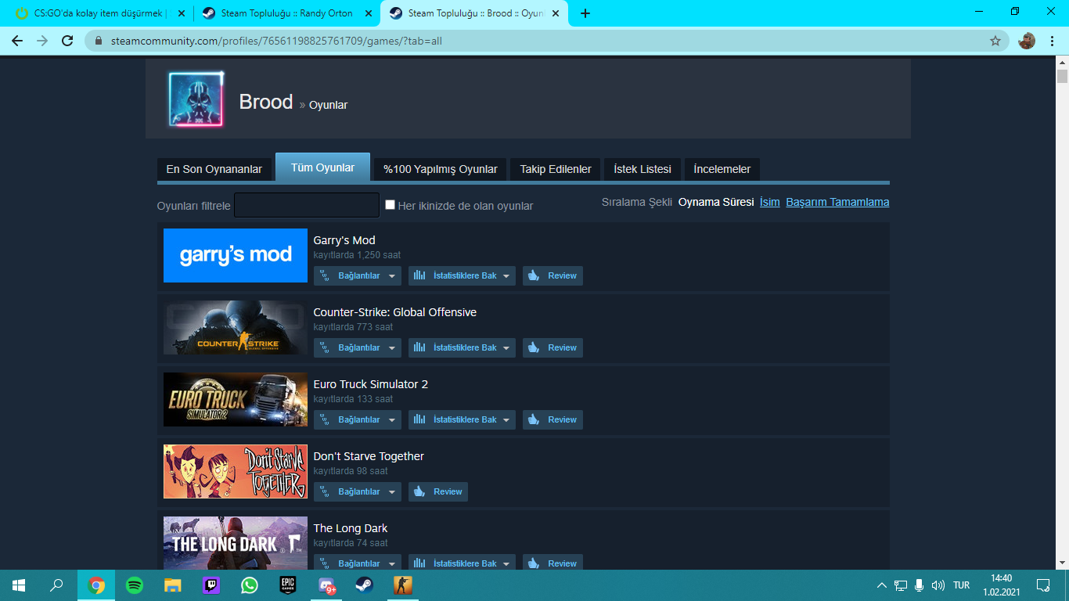Click the page vertical scrollbar thumb
This screenshot has width=1069, height=601.
click(1062, 76)
